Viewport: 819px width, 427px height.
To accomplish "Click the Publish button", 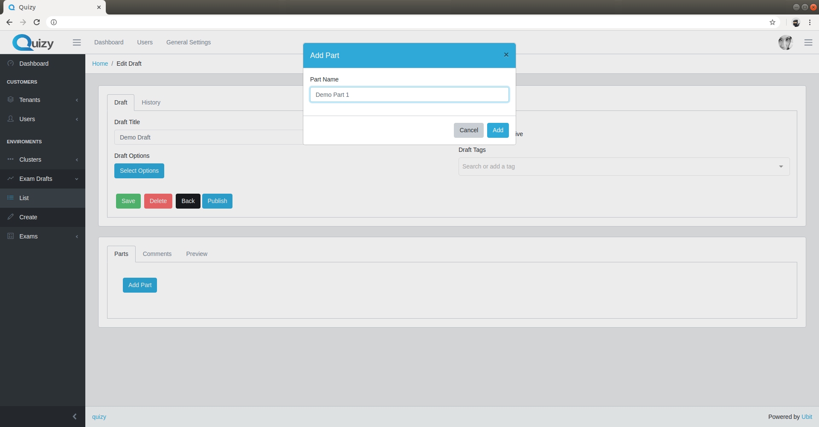I will [217, 201].
